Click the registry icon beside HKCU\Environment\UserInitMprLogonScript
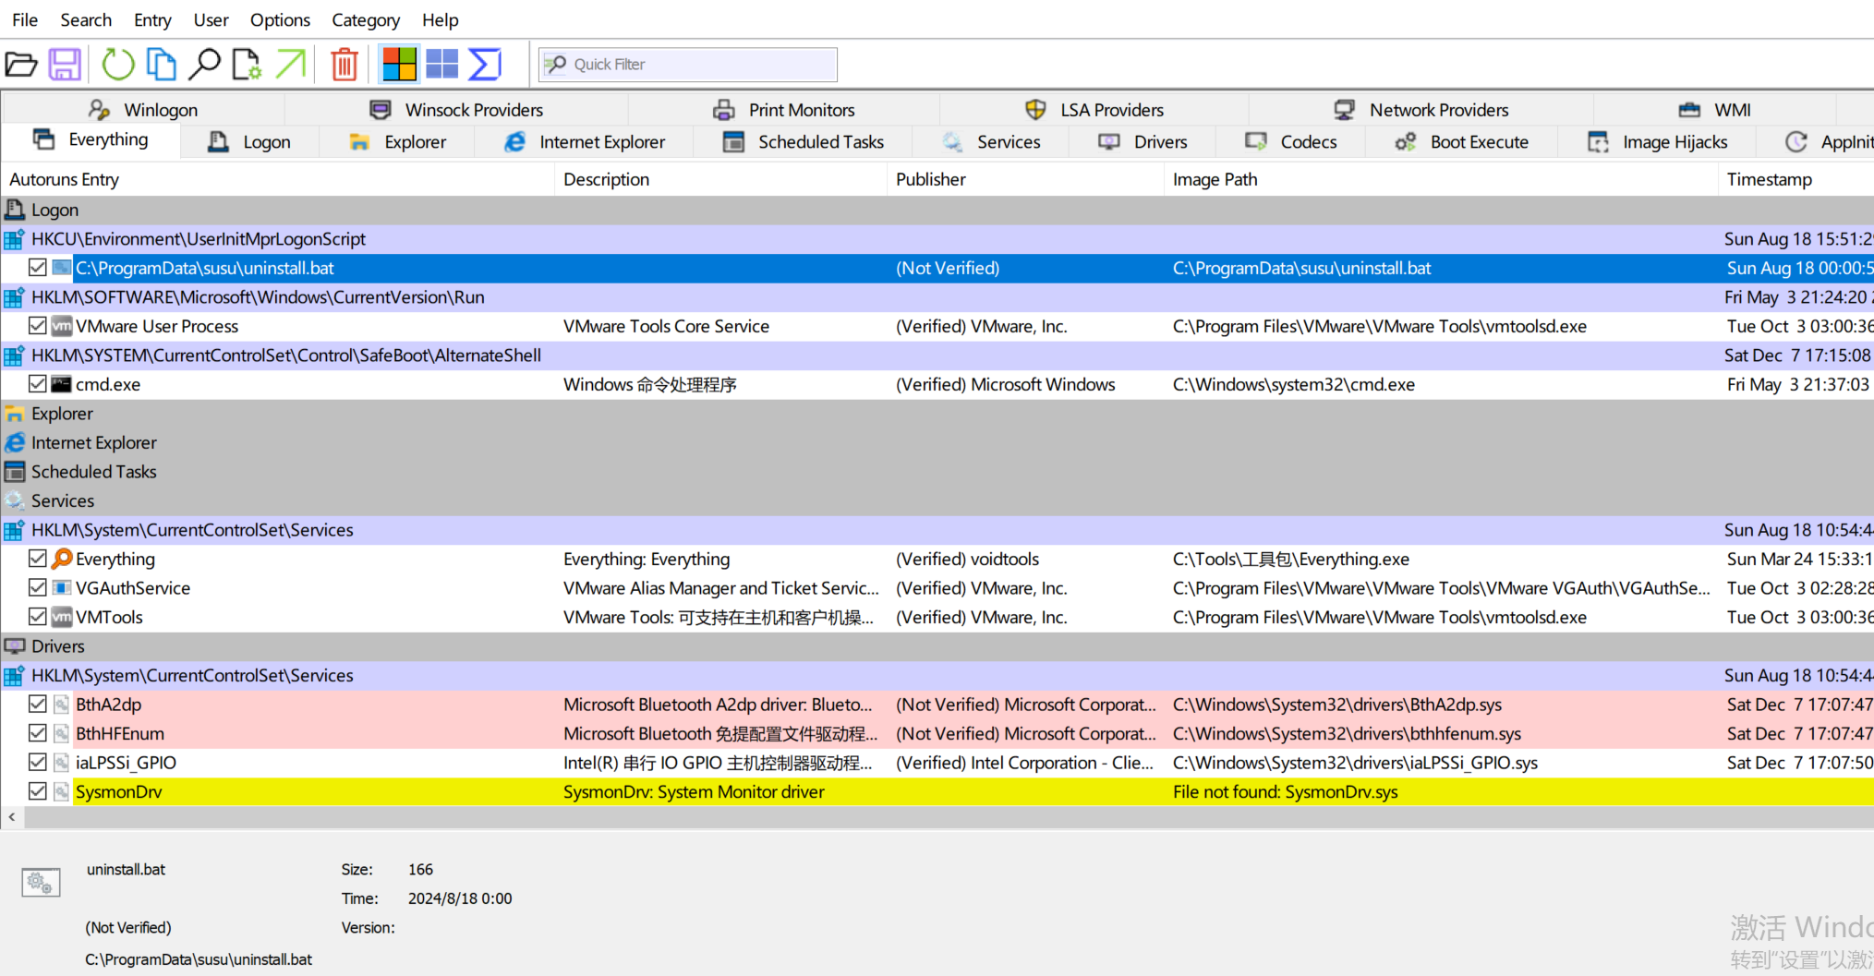Screen dimensions: 1874x976 14,240
